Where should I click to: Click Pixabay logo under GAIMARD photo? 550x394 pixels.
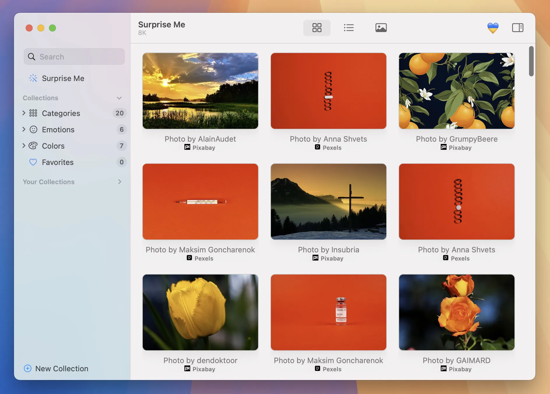[x=444, y=369]
